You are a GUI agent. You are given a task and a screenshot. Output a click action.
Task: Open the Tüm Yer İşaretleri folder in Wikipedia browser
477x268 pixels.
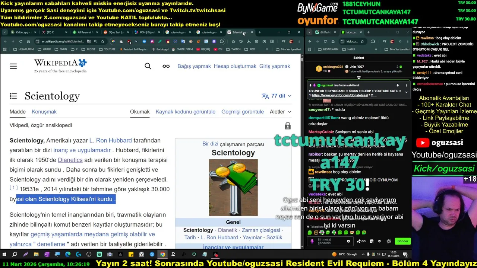288,49
